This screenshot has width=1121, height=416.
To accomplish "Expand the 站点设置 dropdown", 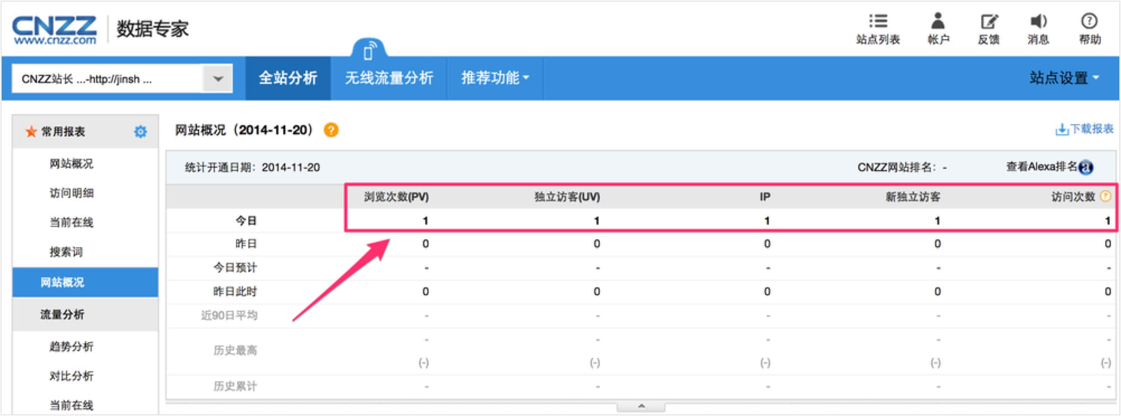I will point(1064,78).
